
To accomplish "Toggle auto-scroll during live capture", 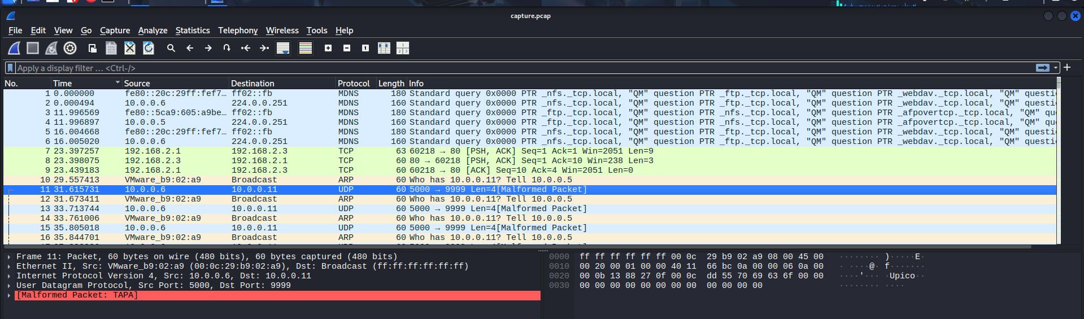I will point(283,49).
